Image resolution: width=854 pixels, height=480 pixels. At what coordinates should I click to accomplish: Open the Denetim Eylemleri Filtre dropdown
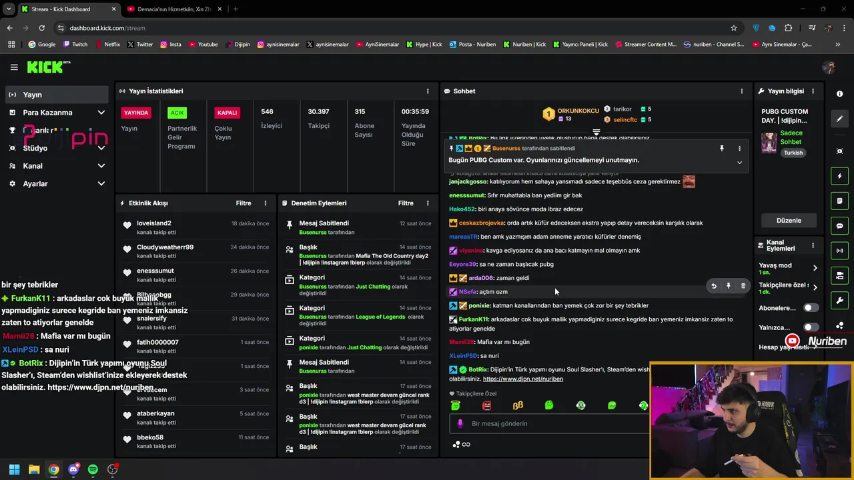406,203
